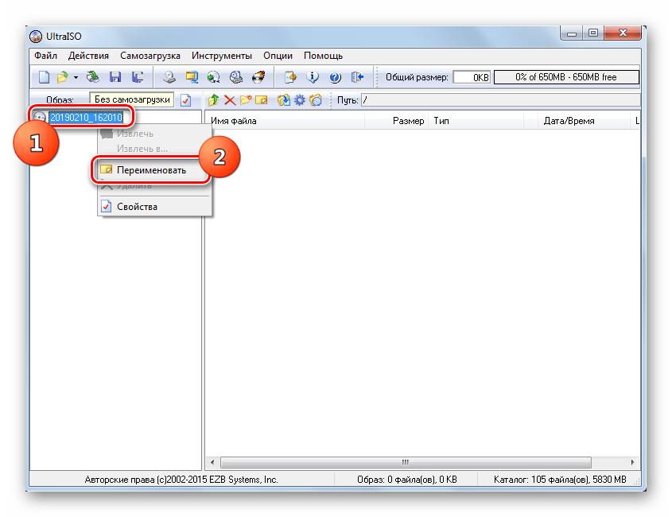Sort by Тип column header
Viewport: 672px width, 517px height.
tap(476, 121)
